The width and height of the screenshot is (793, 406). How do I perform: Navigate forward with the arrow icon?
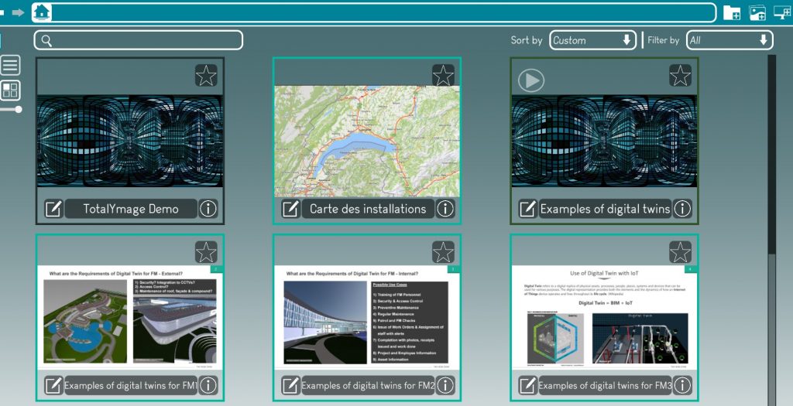tap(19, 12)
